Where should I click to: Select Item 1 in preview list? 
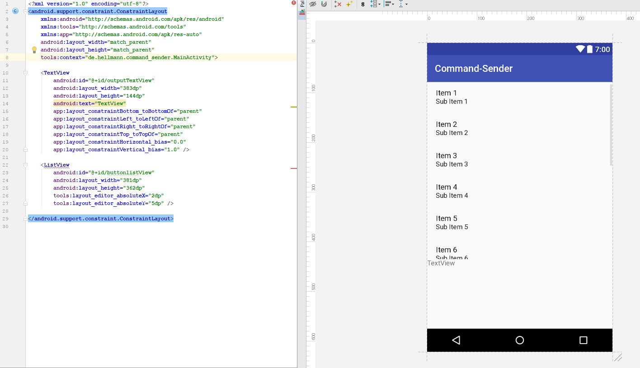point(519,97)
